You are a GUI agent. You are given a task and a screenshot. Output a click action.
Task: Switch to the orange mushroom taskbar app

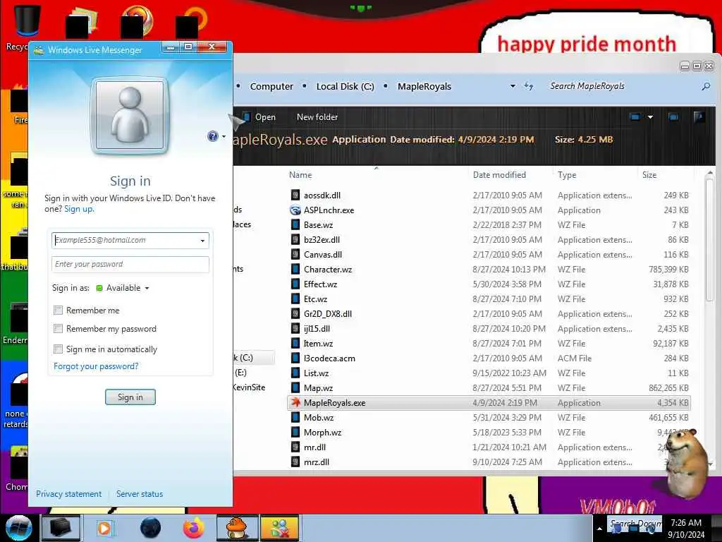[x=238, y=528]
